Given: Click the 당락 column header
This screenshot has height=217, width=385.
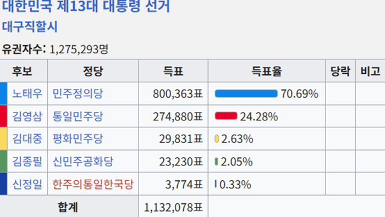Looking at the screenshot, I should click(x=340, y=71).
